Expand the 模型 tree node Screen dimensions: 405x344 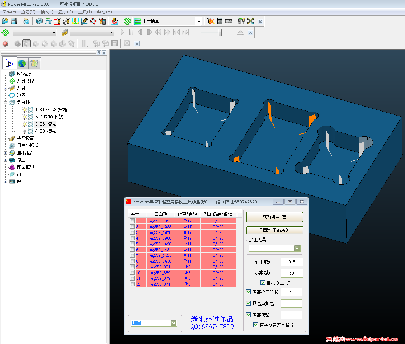click(x=5, y=160)
